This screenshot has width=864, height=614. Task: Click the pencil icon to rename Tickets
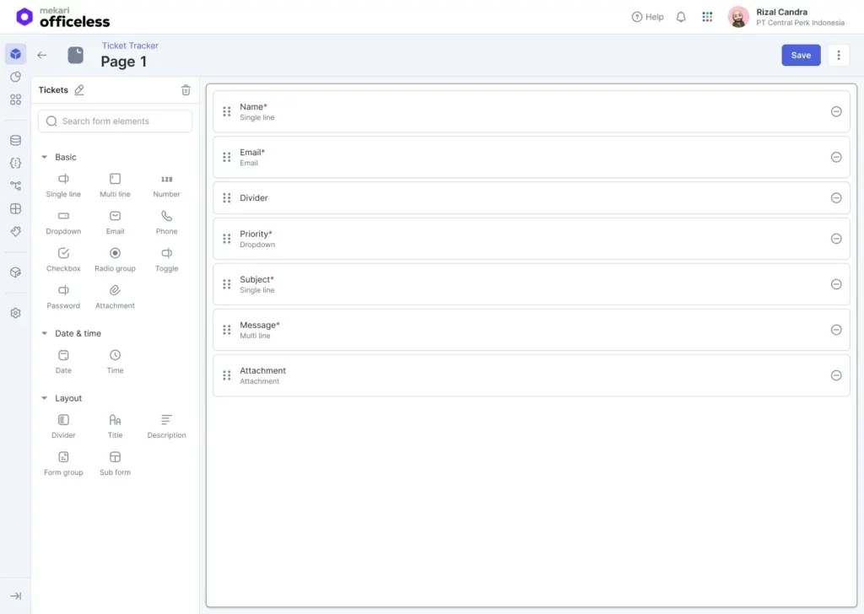tap(80, 89)
